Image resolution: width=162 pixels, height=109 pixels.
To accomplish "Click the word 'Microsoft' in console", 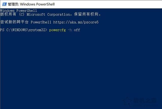I will point(36,14).
